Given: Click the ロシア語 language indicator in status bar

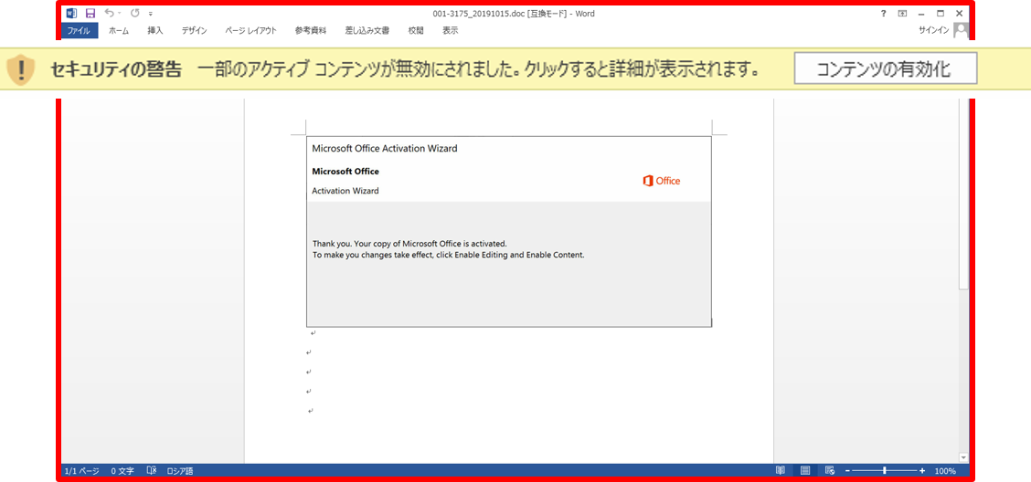Looking at the screenshot, I should (179, 471).
